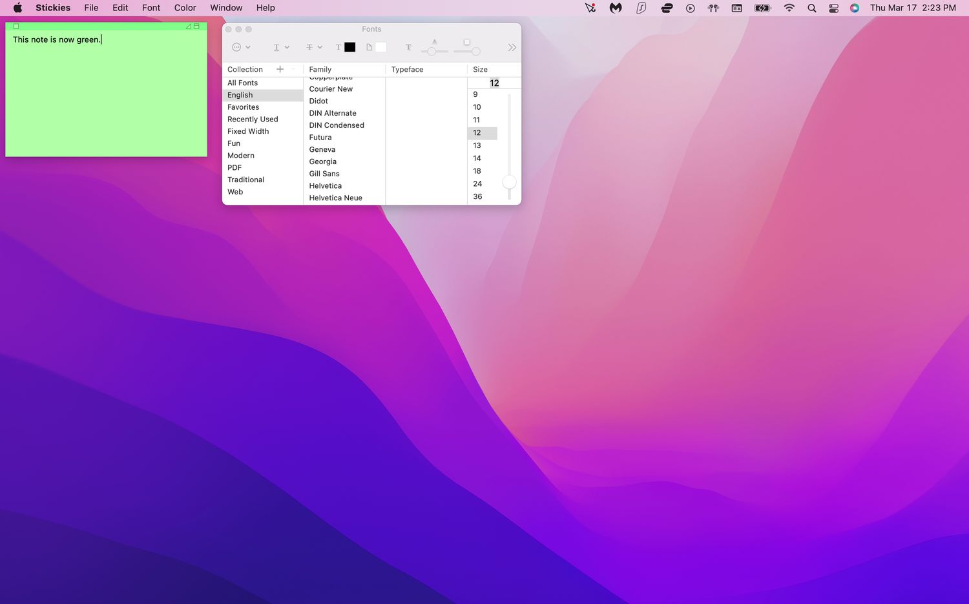This screenshot has height=604, width=969.
Task: Click the Wi-Fi status icon
Action: point(789,8)
